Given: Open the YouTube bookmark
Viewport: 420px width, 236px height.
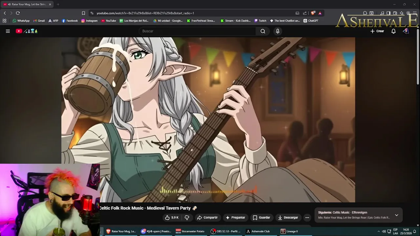Looking at the screenshot, I should pos(109,21).
